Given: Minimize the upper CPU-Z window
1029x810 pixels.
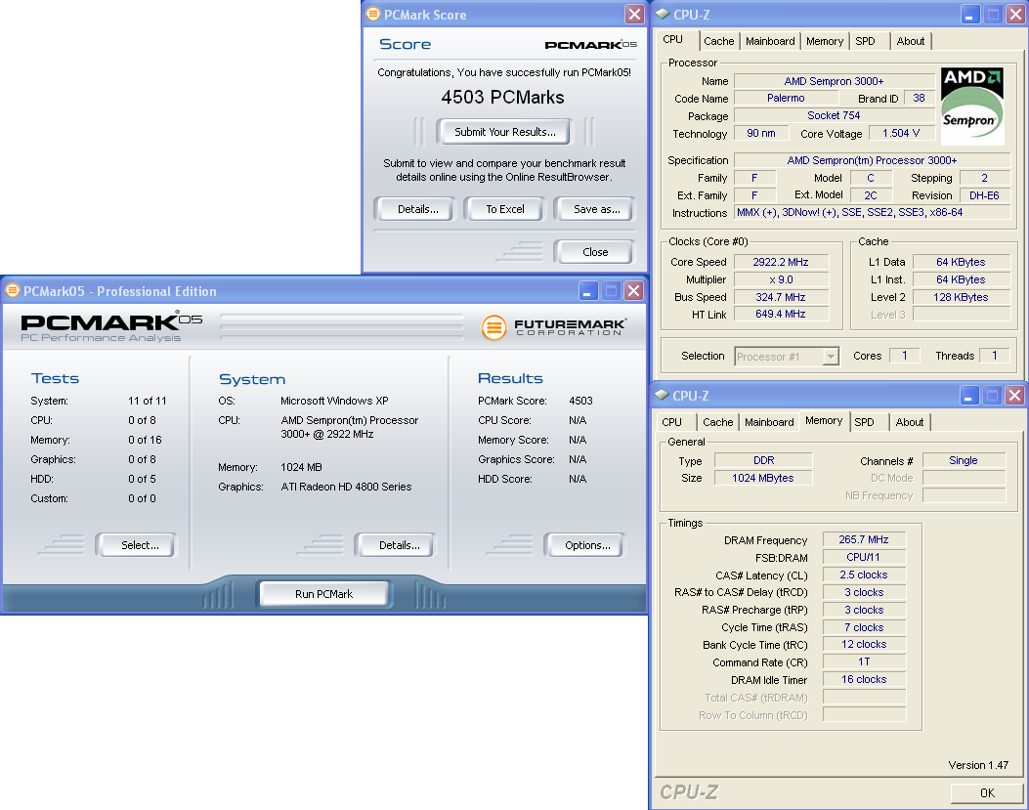Looking at the screenshot, I should point(970,15).
